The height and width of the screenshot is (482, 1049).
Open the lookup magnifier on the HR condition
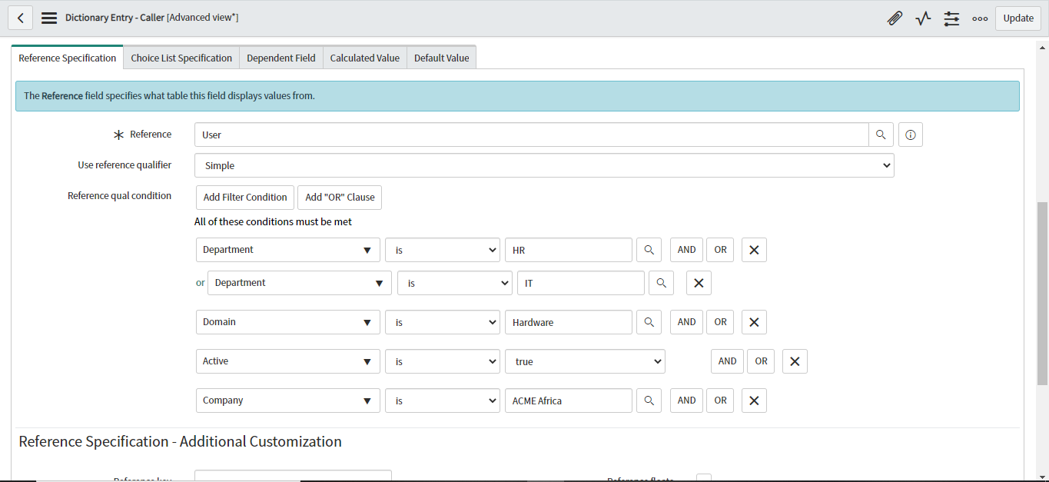click(x=649, y=249)
